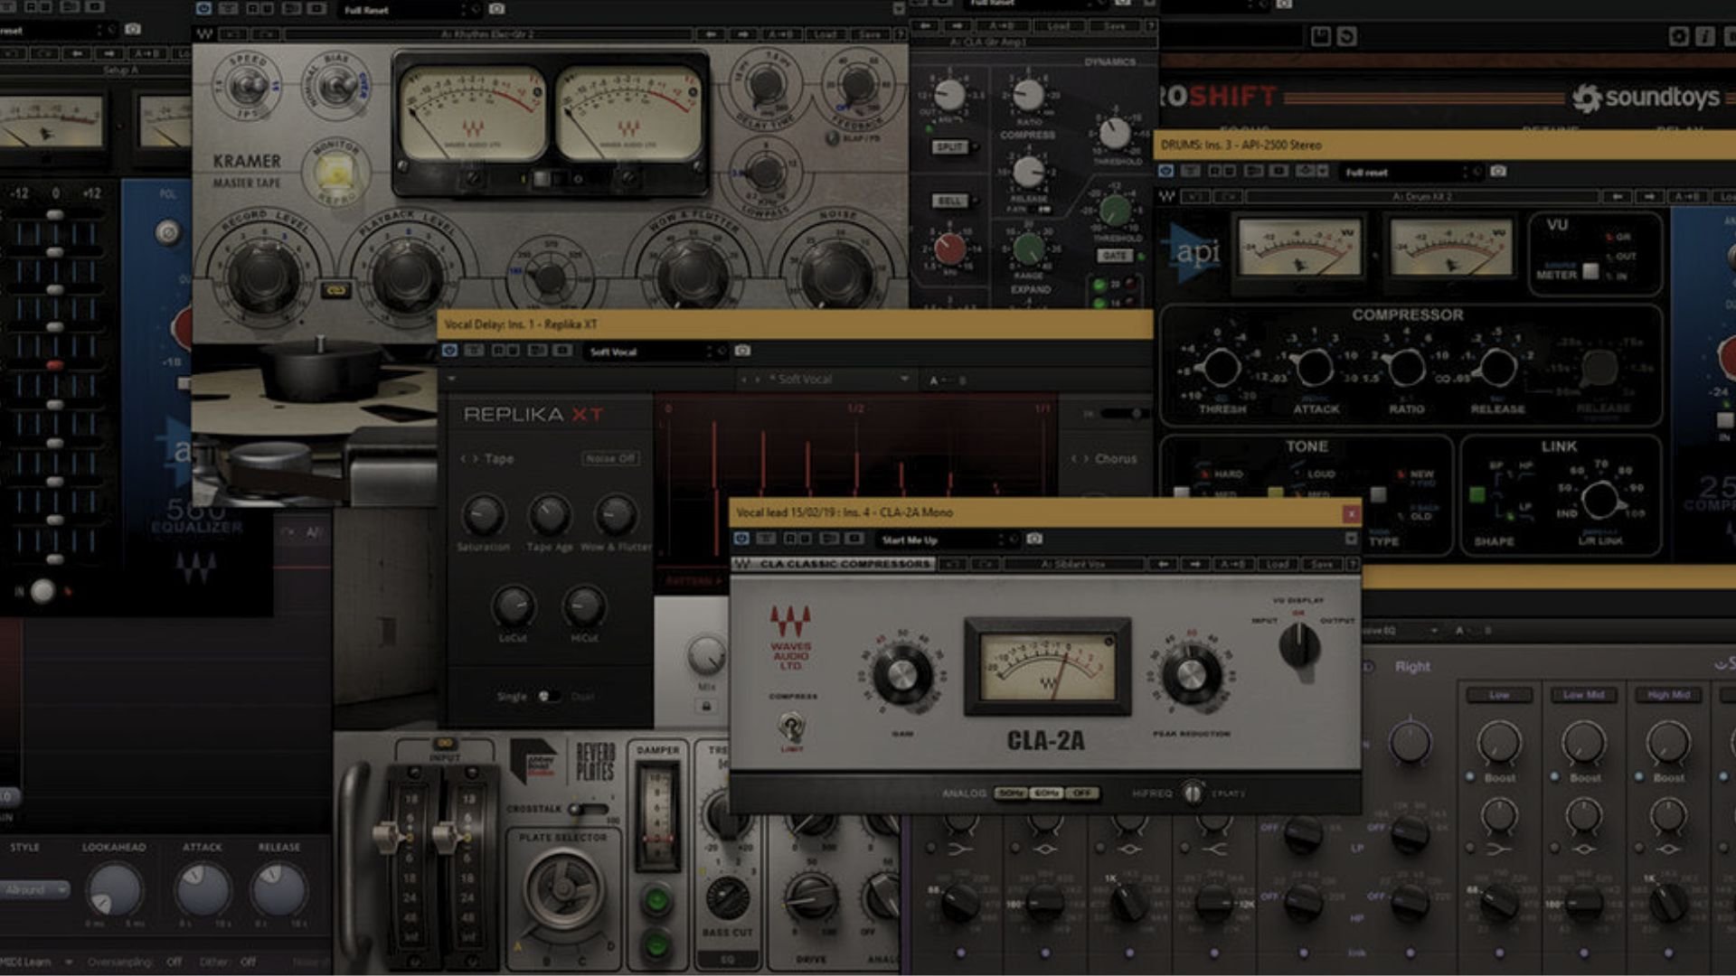Click the right arrow in API-2500 Waves toolbar
The height and width of the screenshot is (976, 1736).
click(x=1649, y=196)
